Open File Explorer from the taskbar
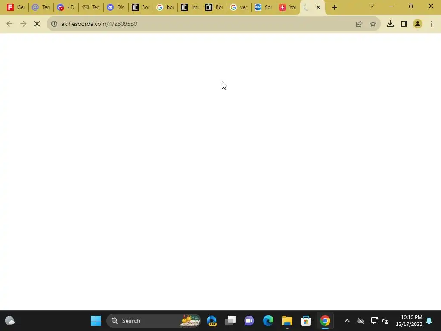 [x=287, y=321]
